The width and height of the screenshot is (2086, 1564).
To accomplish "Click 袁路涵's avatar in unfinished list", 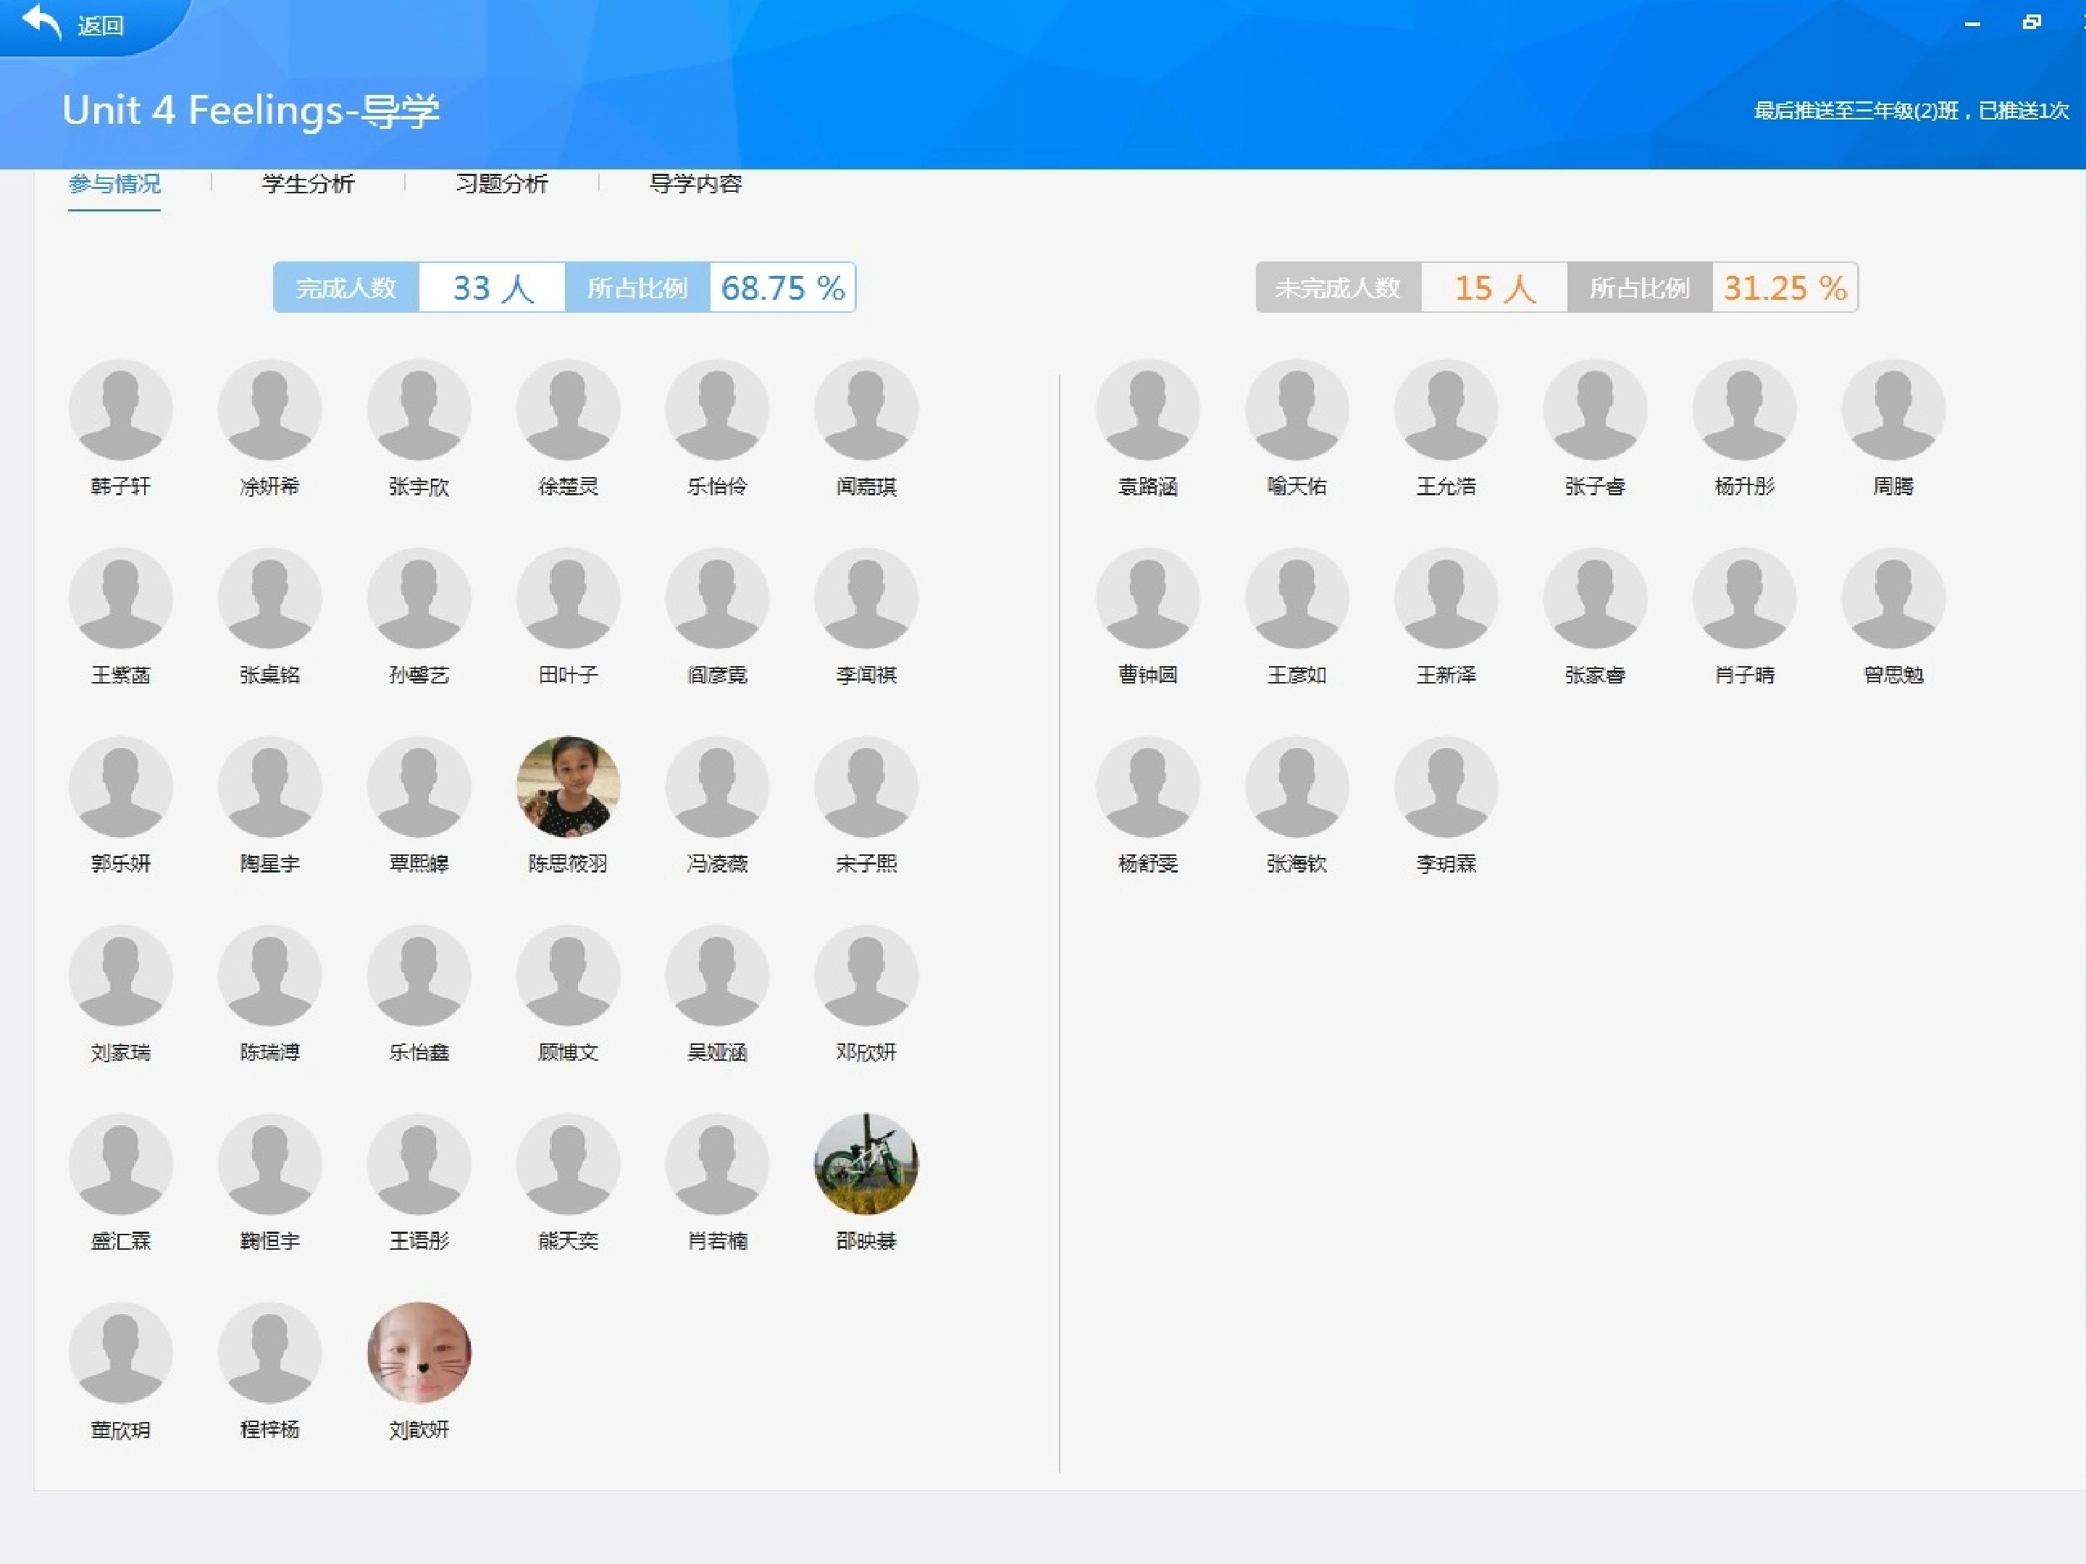I will pyautogui.click(x=1148, y=409).
